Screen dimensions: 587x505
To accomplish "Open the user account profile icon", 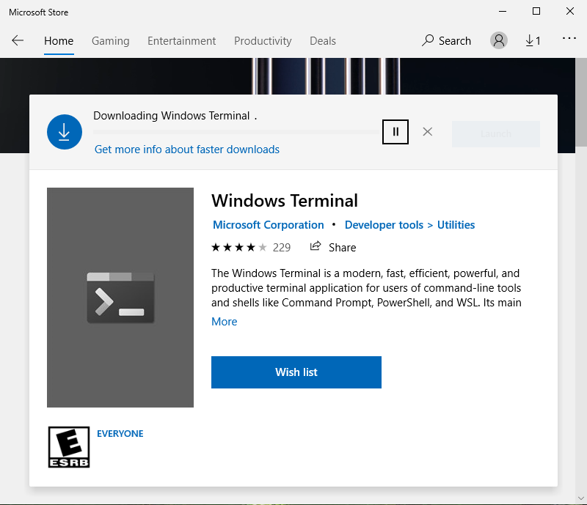I will 499,40.
